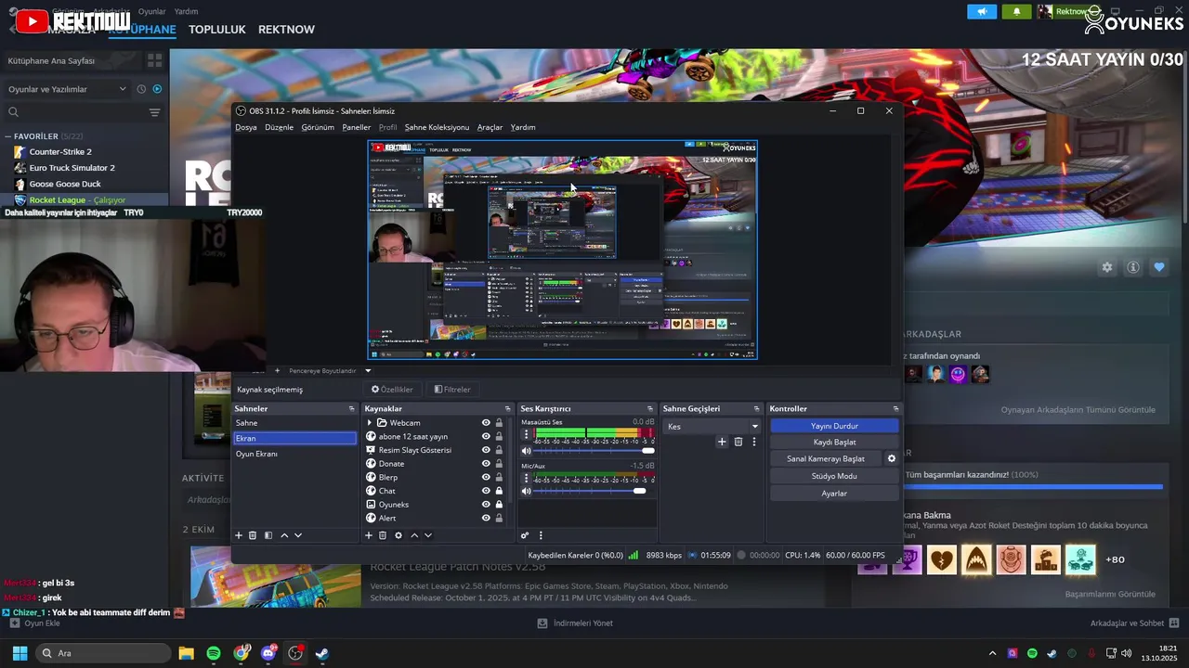Open Ayarlar button in OBS controls

coord(834,494)
